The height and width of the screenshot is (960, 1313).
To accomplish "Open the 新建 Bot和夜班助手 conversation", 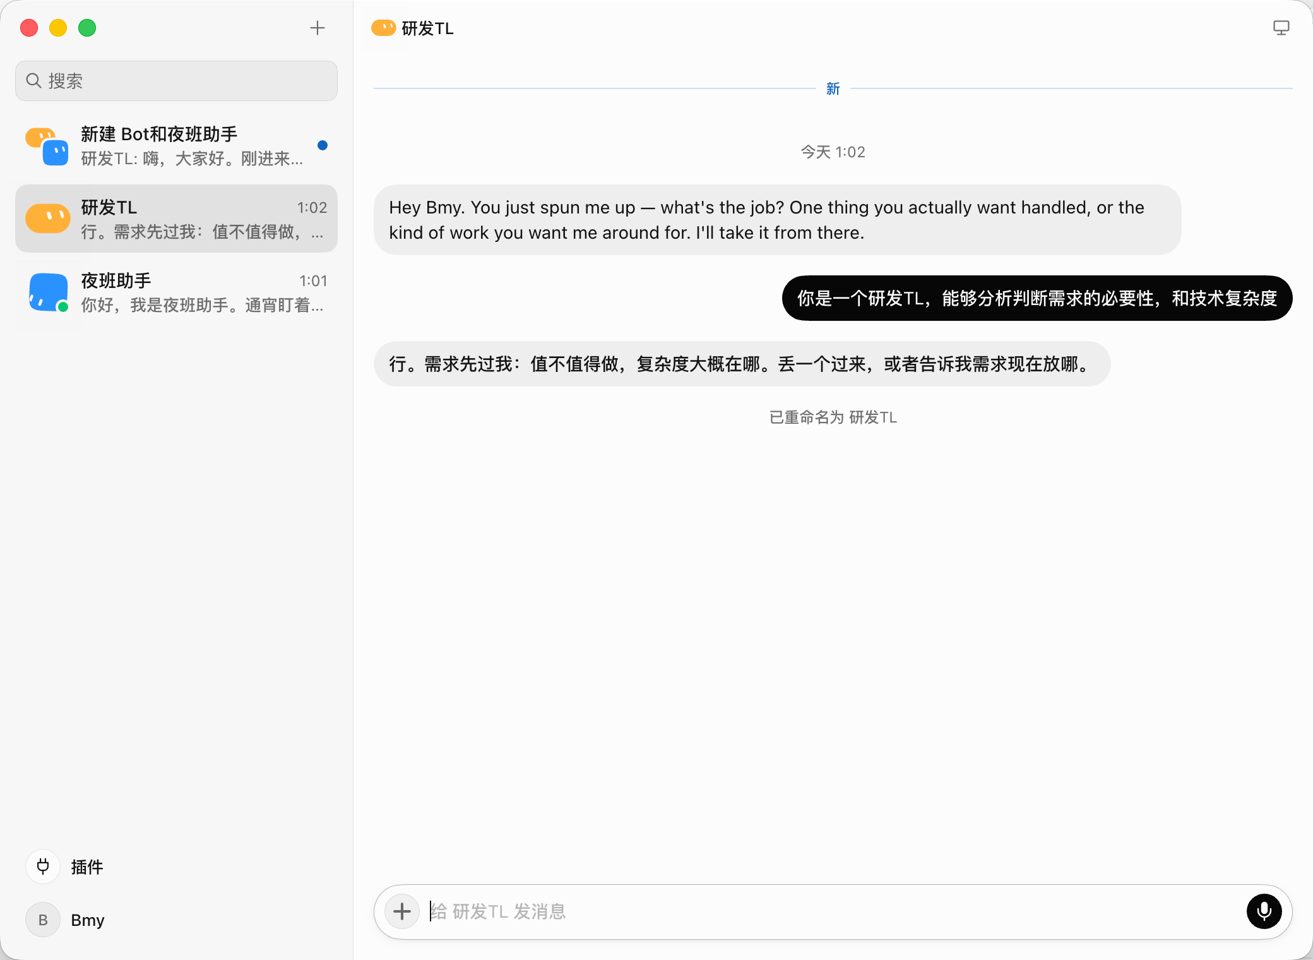I will [x=176, y=146].
